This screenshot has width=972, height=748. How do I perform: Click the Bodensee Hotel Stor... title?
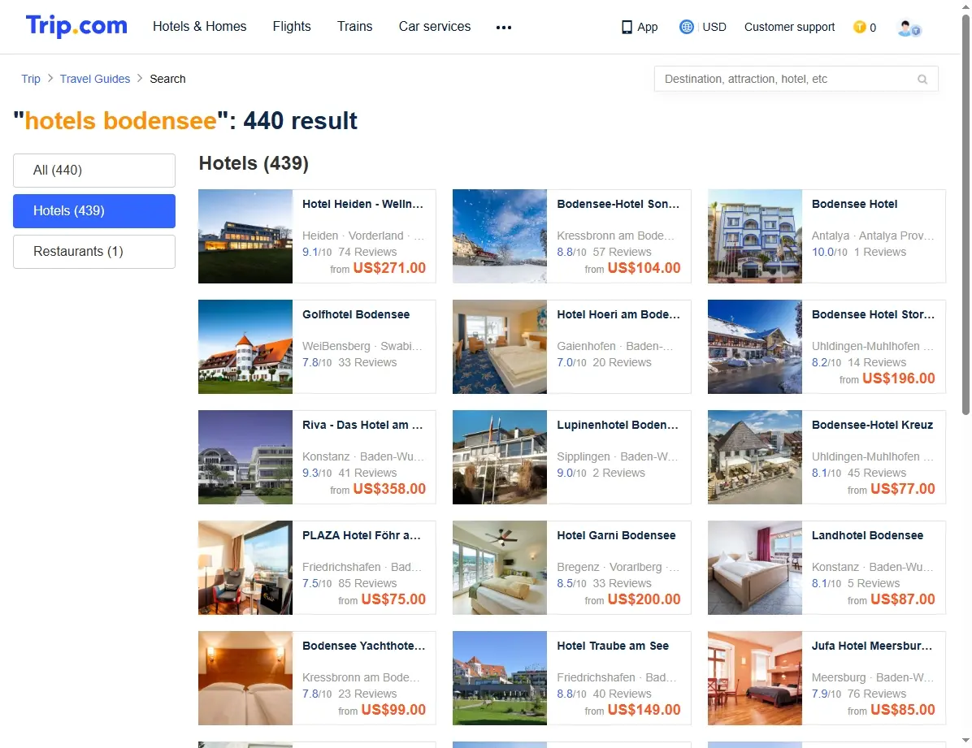click(873, 314)
